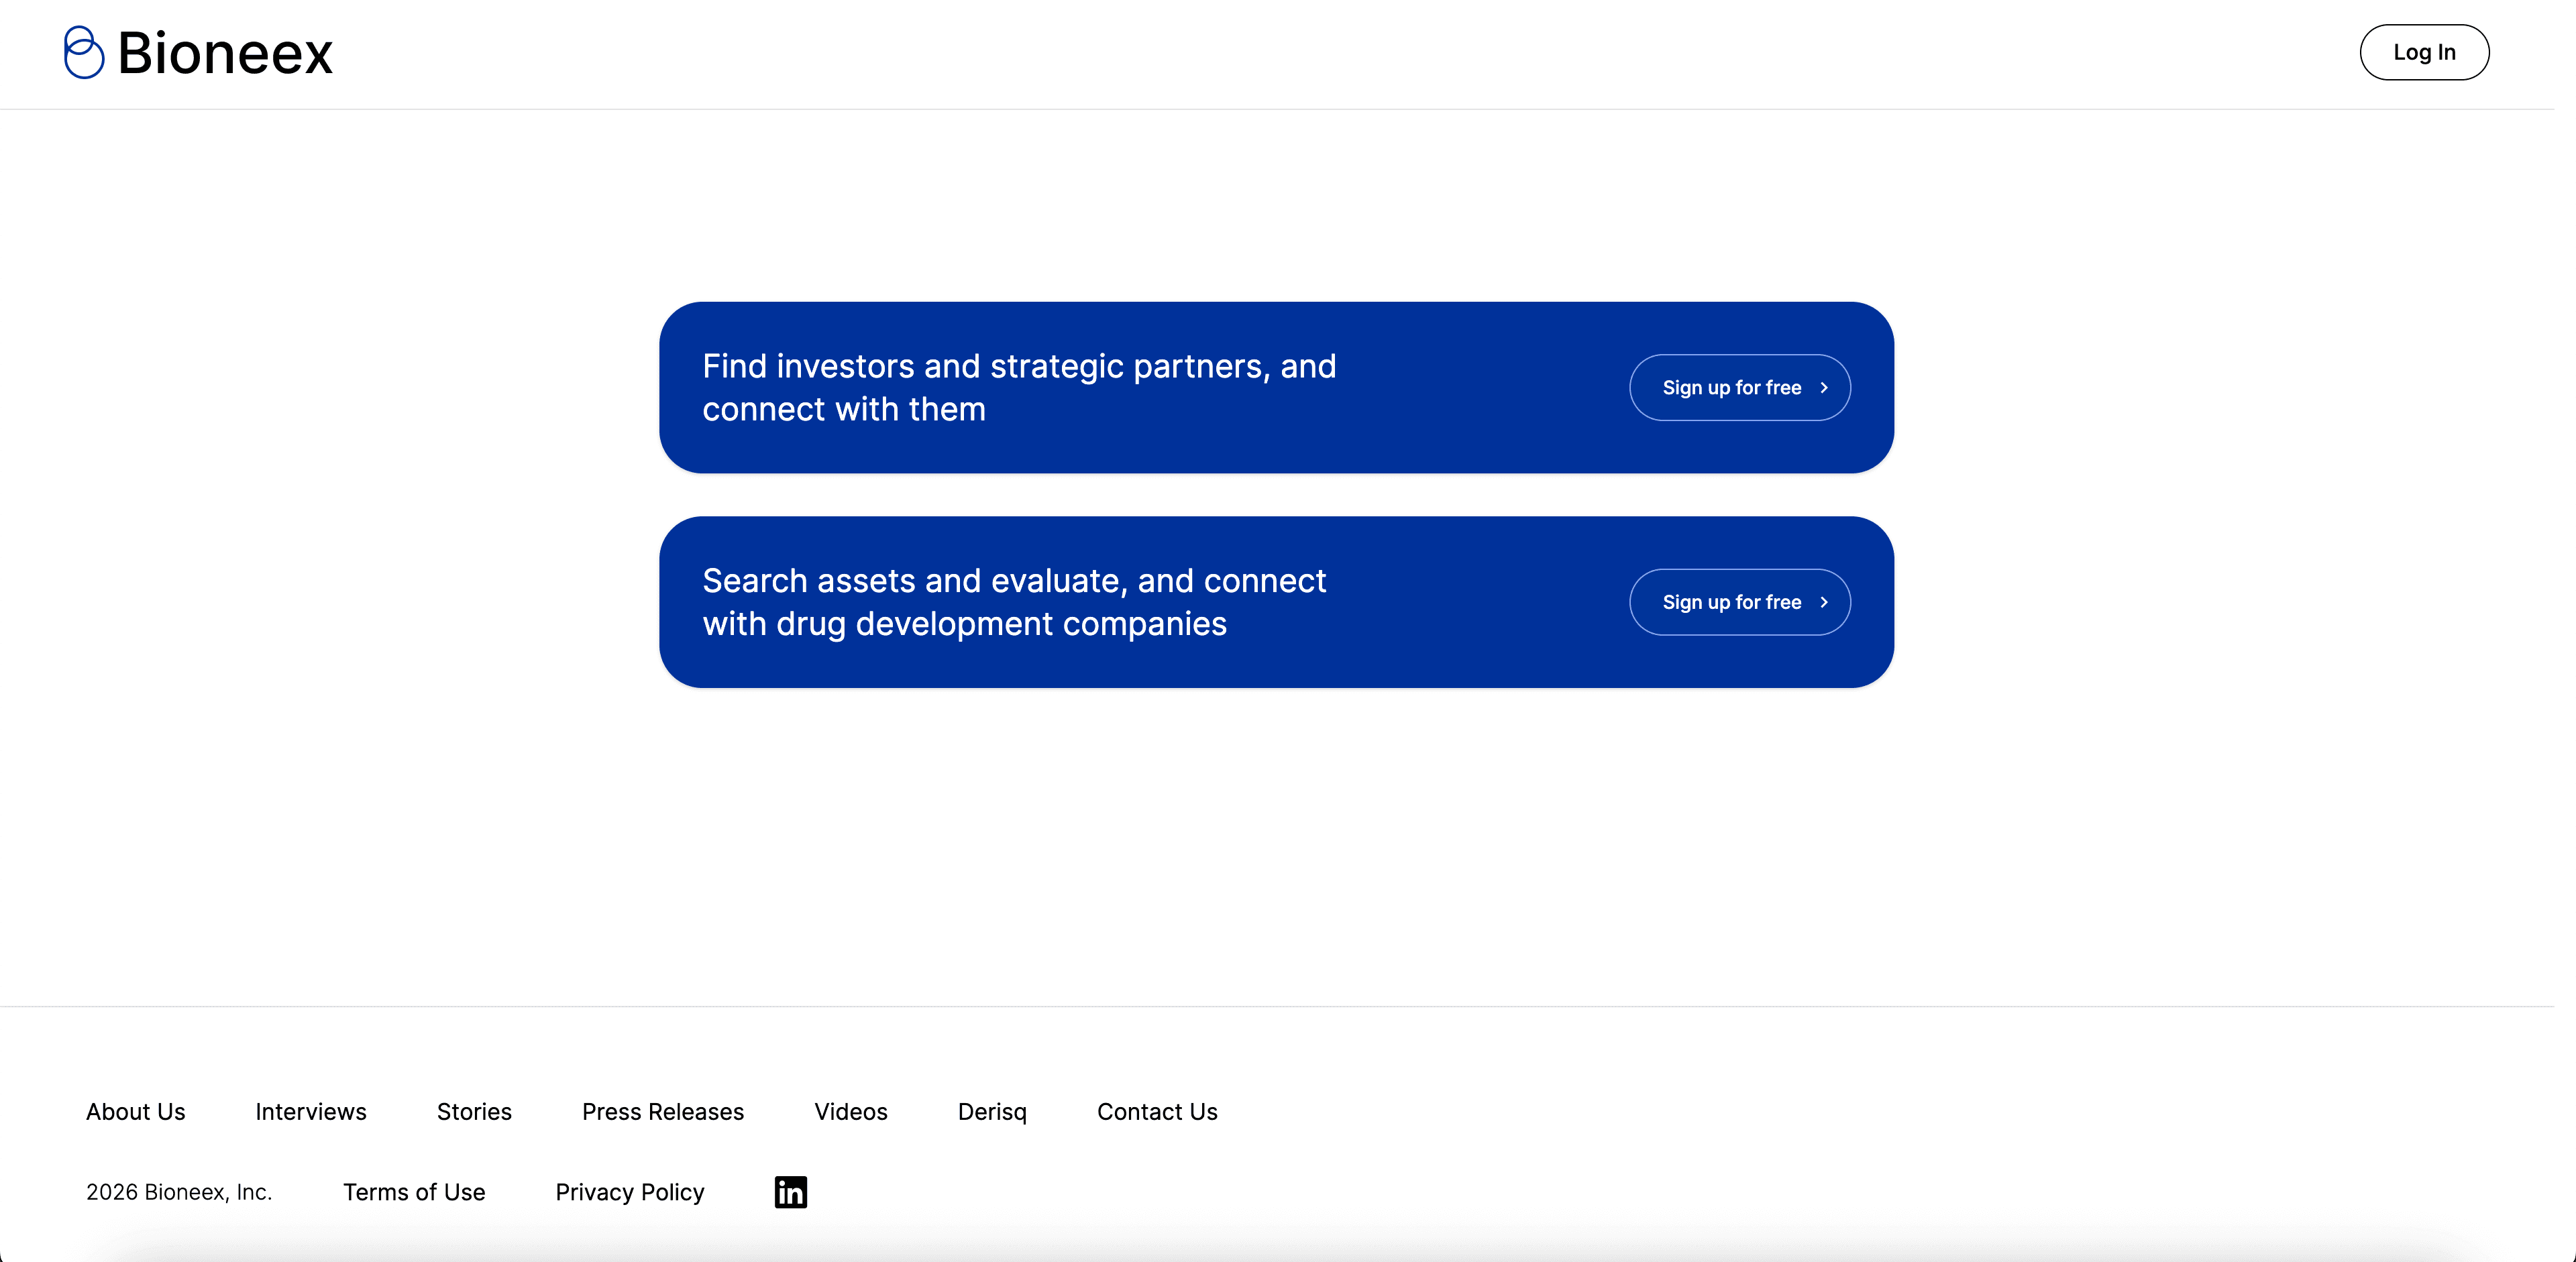View Press Releases
Viewport: 2576px width, 1262px height.
tap(663, 1111)
